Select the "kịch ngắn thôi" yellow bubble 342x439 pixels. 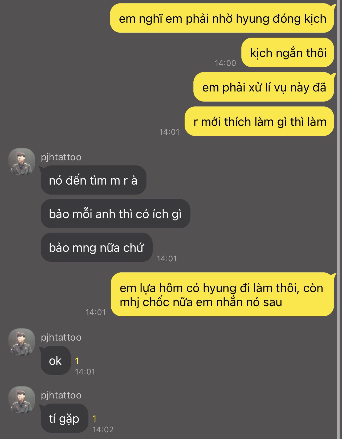[288, 53]
